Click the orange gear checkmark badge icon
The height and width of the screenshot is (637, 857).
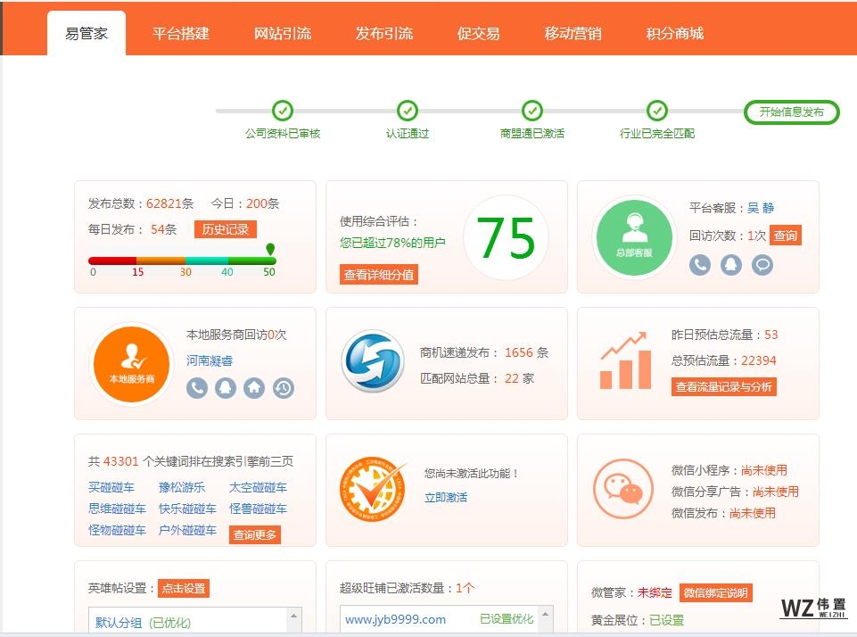click(x=372, y=490)
